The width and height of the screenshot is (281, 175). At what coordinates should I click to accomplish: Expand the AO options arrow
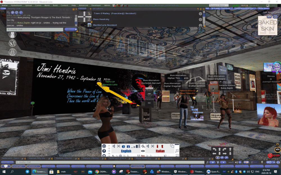274,162
